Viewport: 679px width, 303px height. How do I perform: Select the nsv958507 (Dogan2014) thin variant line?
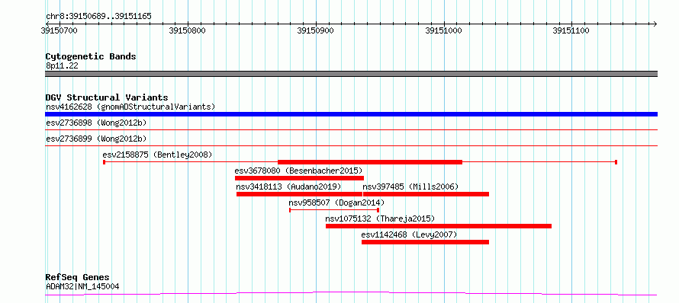tap(334, 210)
